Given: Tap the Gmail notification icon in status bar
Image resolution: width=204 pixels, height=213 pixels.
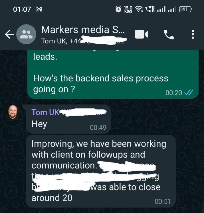Looking at the screenshot, I should pyautogui.click(x=39, y=9).
